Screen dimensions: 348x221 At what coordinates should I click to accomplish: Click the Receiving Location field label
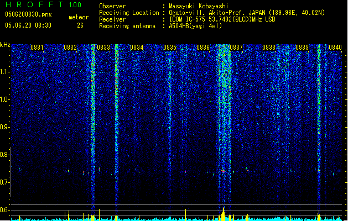[x=129, y=13]
